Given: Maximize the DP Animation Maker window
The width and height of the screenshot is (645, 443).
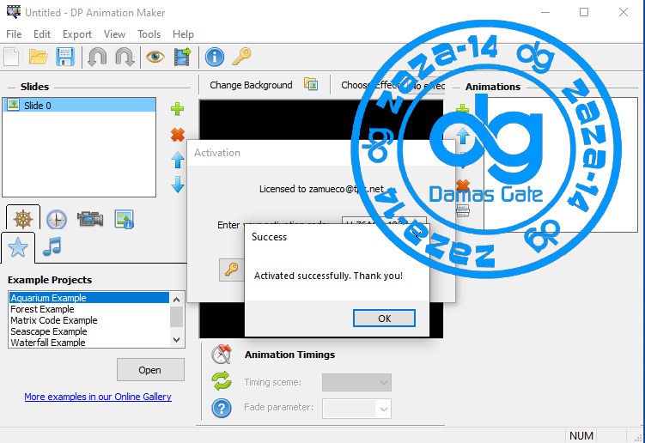Looking at the screenshot, I should coord(584,12).
